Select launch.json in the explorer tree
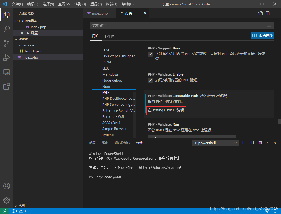The width and height of the screenshot is (281, 214). pyautogui.click(x=33, y=51)
